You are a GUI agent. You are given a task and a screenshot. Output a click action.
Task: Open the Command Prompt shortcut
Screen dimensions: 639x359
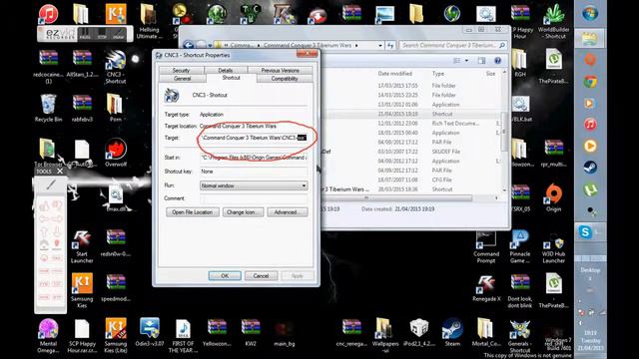pos(486,246)
